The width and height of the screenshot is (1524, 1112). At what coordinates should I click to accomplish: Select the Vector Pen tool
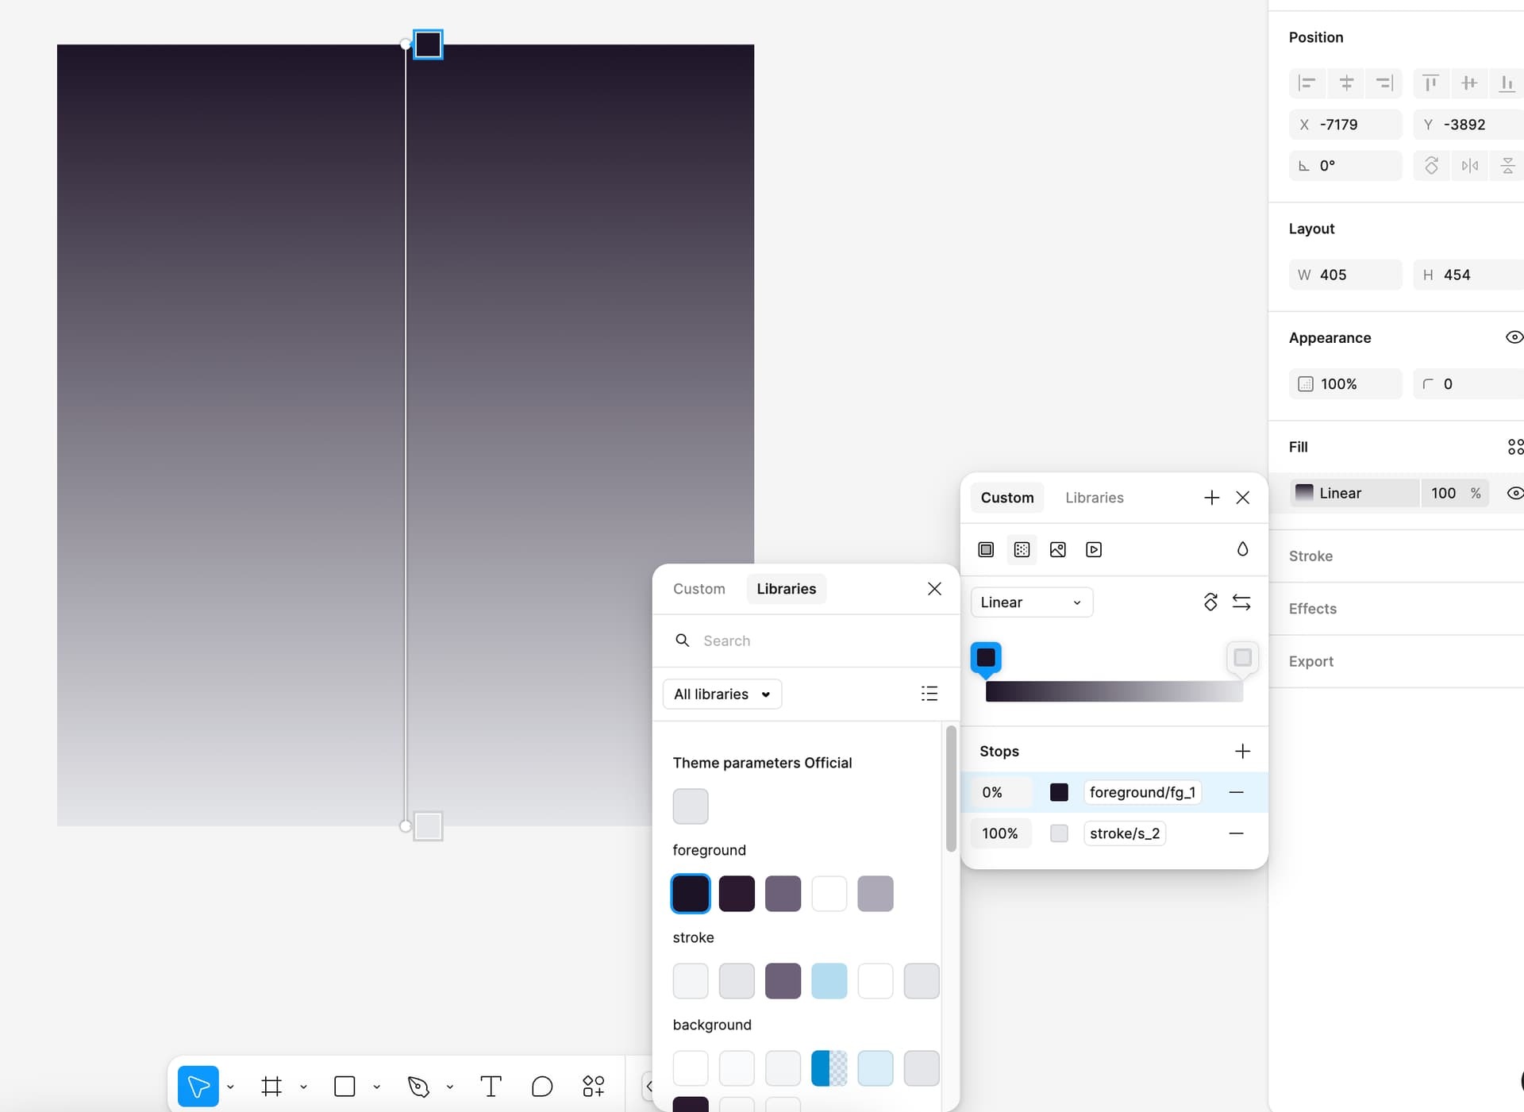pyautogui.click(x=417, y=1086)
